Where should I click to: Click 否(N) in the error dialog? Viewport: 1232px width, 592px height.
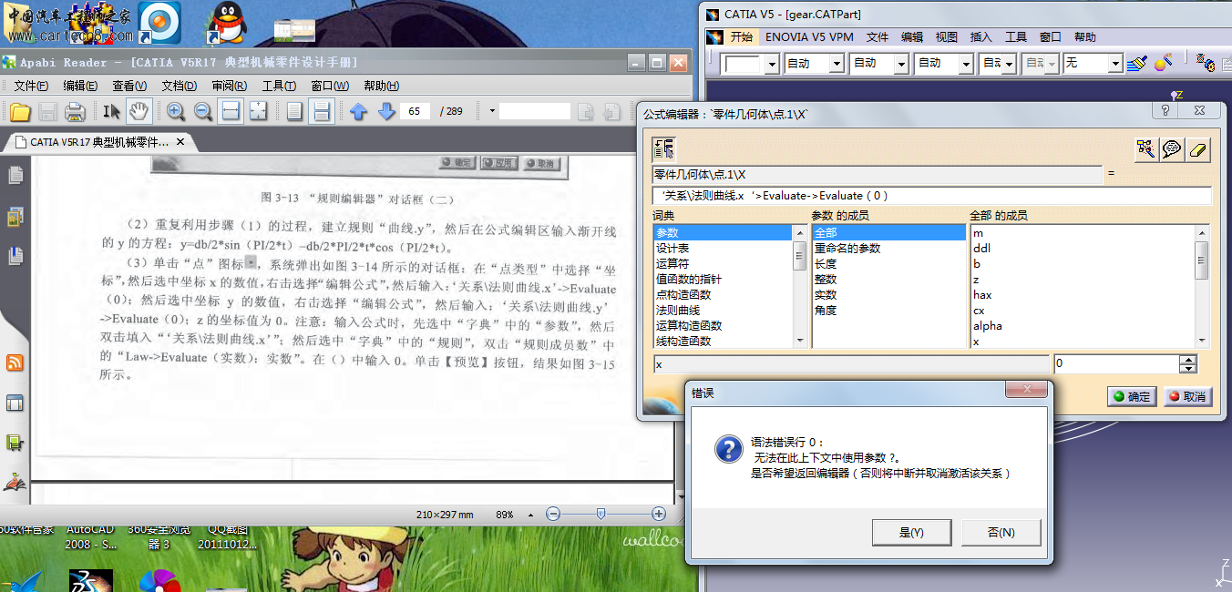pyautogui.click(x=1001, y=532)
